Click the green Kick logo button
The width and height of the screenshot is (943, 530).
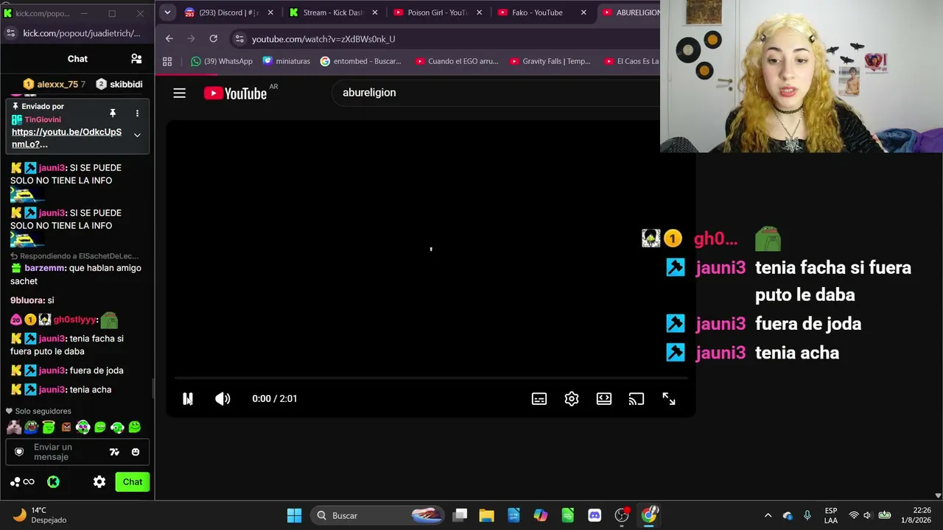point(53,482)
